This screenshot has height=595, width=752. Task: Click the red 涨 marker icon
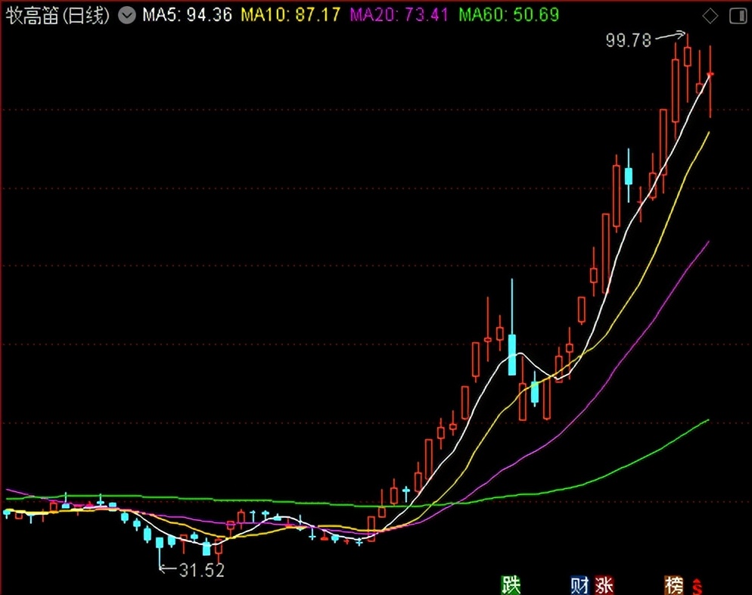click(604, 585)
